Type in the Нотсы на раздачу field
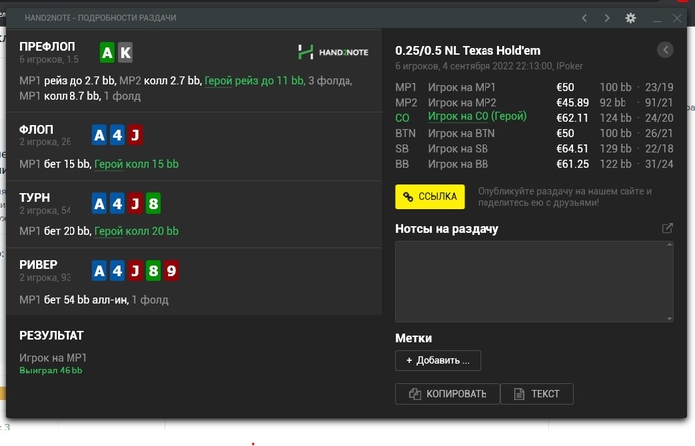This screenshot has height=446, width=695. pyautogui.click(x=534, y=281)
